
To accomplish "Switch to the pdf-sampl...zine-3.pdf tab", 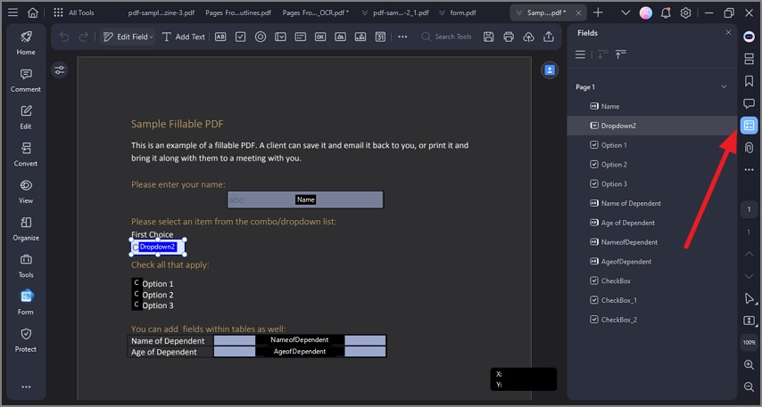I will click(162, 13).
